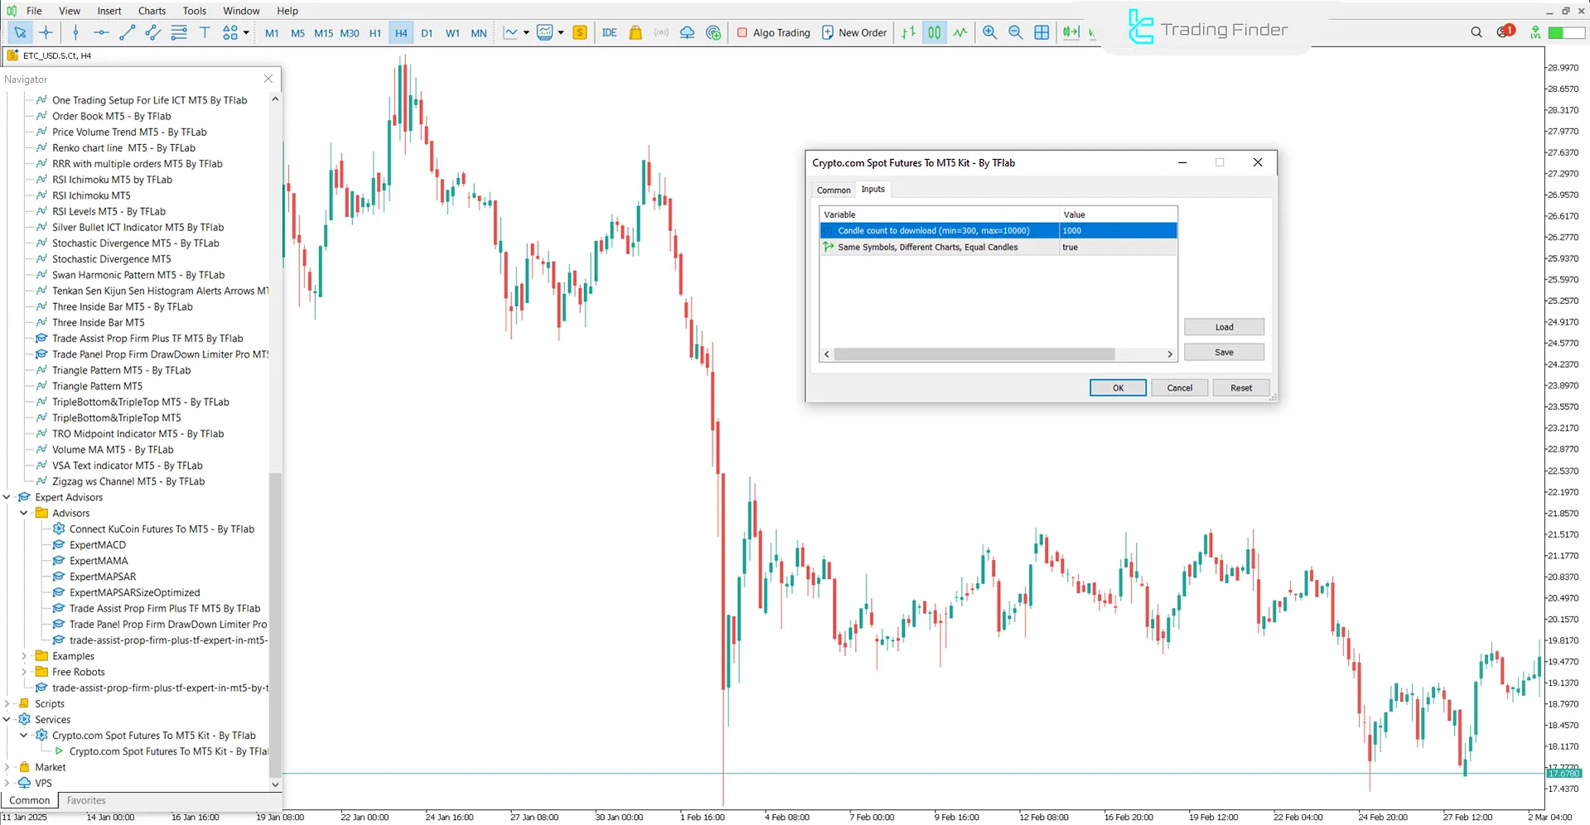1590x825 pixels.
Task: Open the MetaEditor IDE
Action: [609, 32]
